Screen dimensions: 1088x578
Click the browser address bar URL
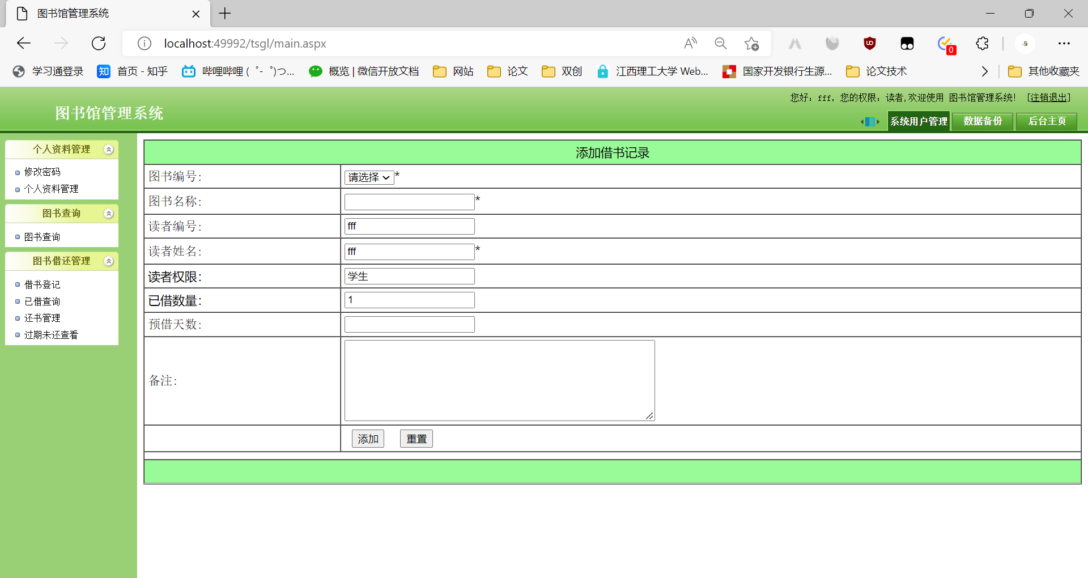[x=245, y=44]
